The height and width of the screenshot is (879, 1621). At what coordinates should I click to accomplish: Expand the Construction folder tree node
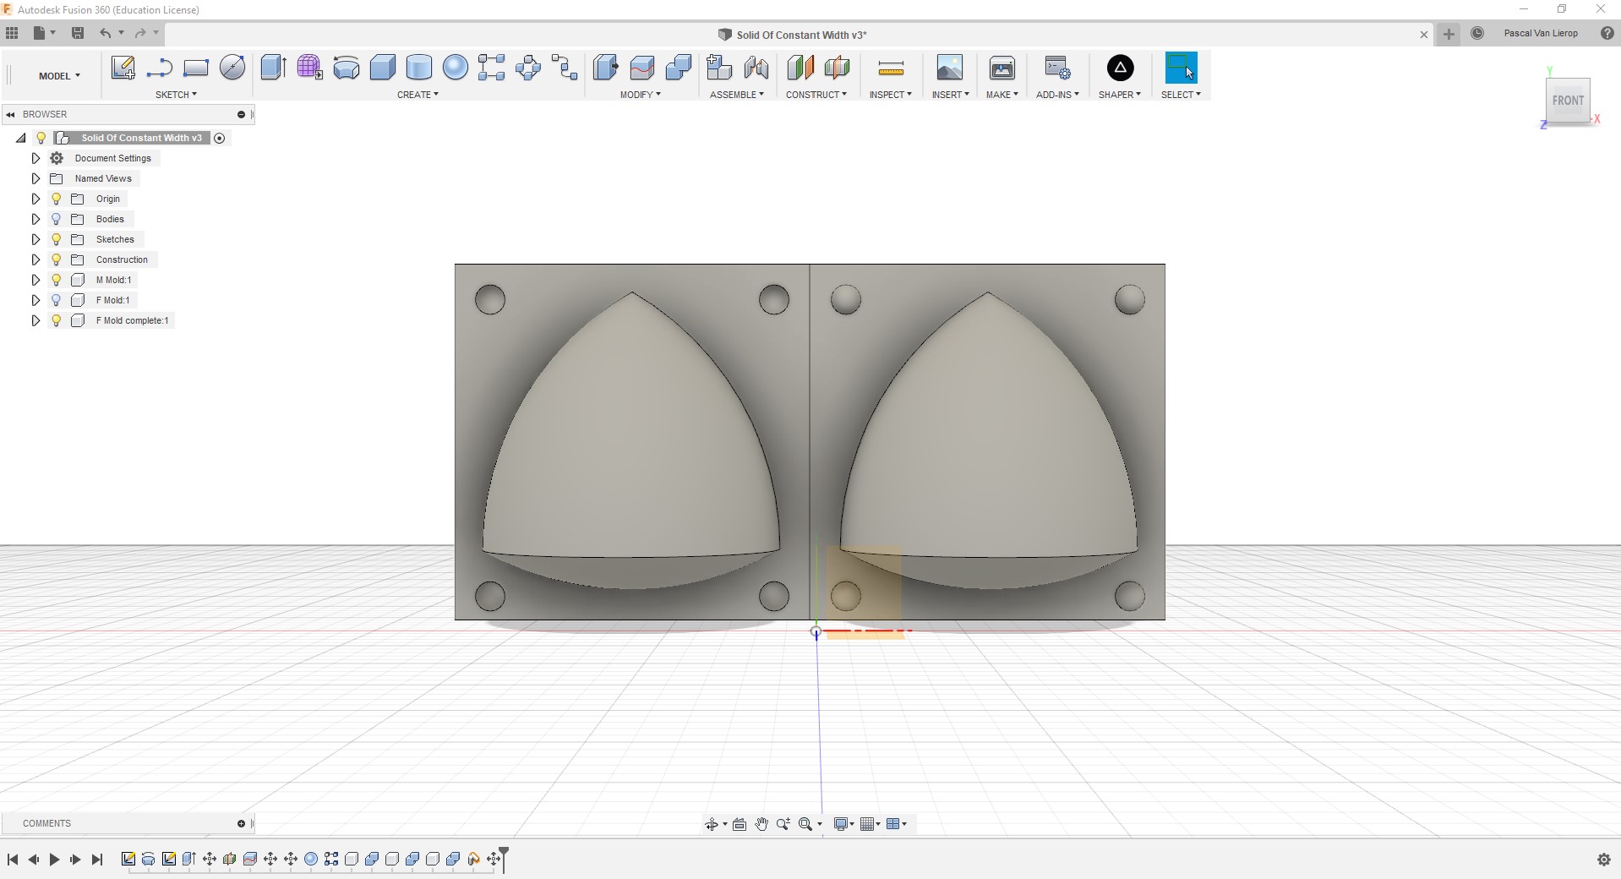tap(35, 259)
